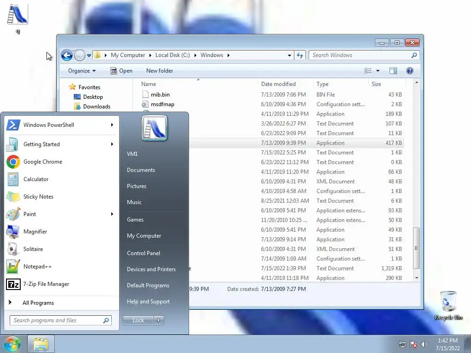Image resolution: width=471 pixels, height=353 pixels.
Task: Click the user account picture in Start menu
Action: [x=155, y=128]
